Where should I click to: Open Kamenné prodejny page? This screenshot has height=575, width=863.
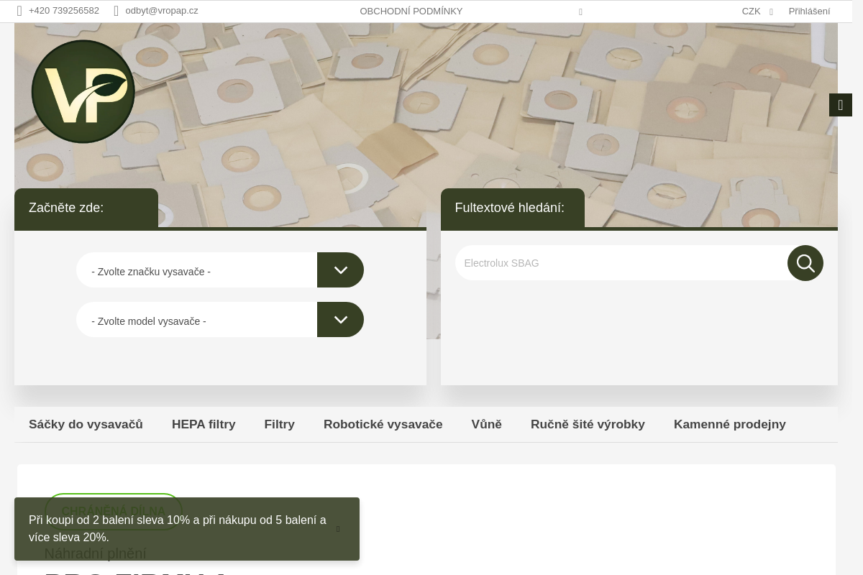729,424
